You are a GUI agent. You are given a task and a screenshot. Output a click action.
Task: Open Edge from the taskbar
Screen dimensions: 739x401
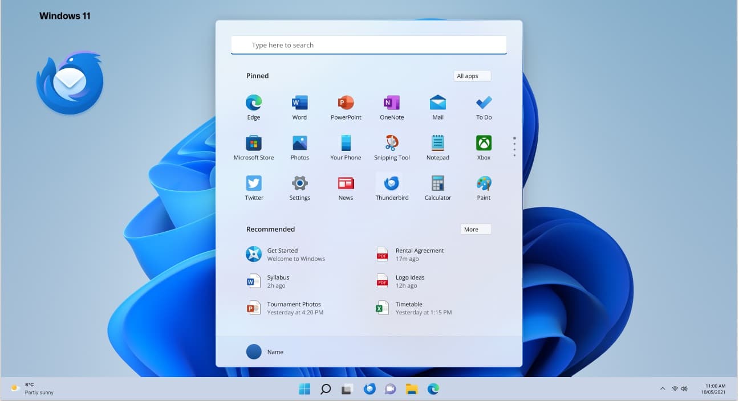tap(433, 389)
